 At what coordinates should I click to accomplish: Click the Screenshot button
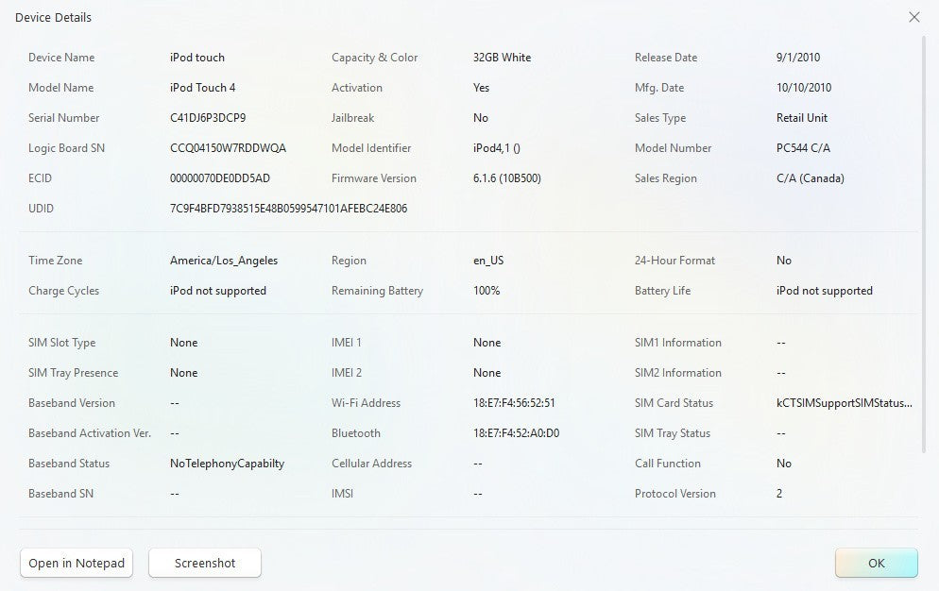[x=205, y=563]
